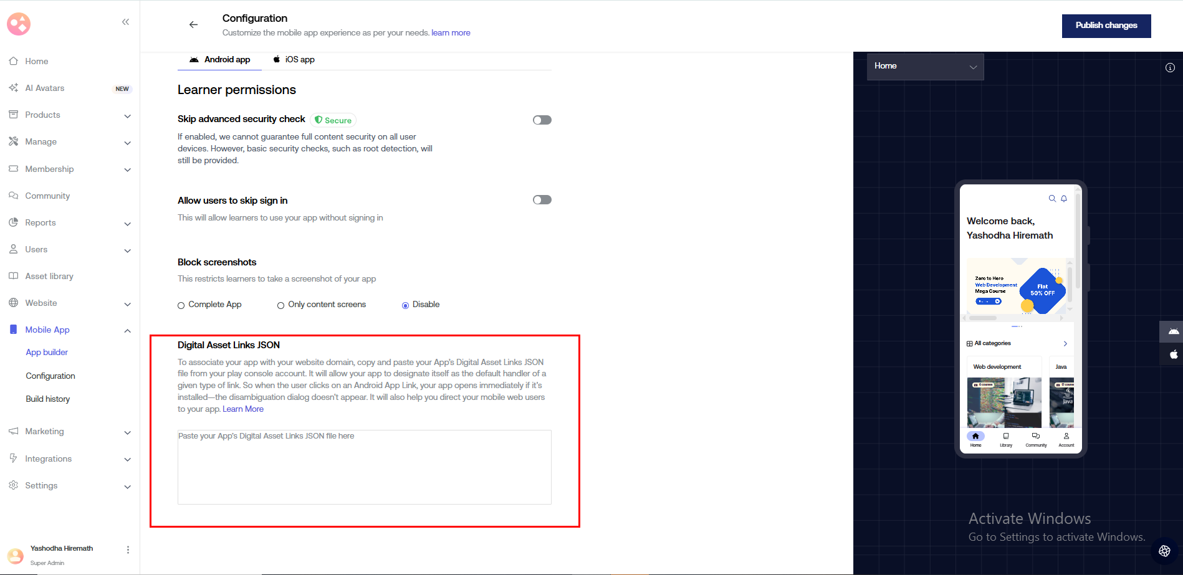The height and width of the screenshot is (575, 1183).
Task: Click the Digital Asset Links JSON textarea
Action: pos(364,467)
